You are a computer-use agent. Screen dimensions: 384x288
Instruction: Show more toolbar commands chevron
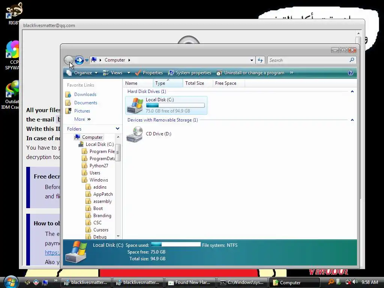point(291,73)
